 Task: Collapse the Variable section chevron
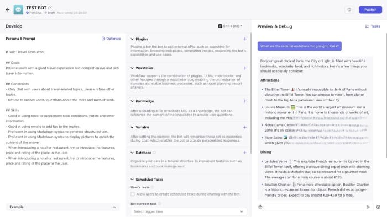click(x=132, y=127)
